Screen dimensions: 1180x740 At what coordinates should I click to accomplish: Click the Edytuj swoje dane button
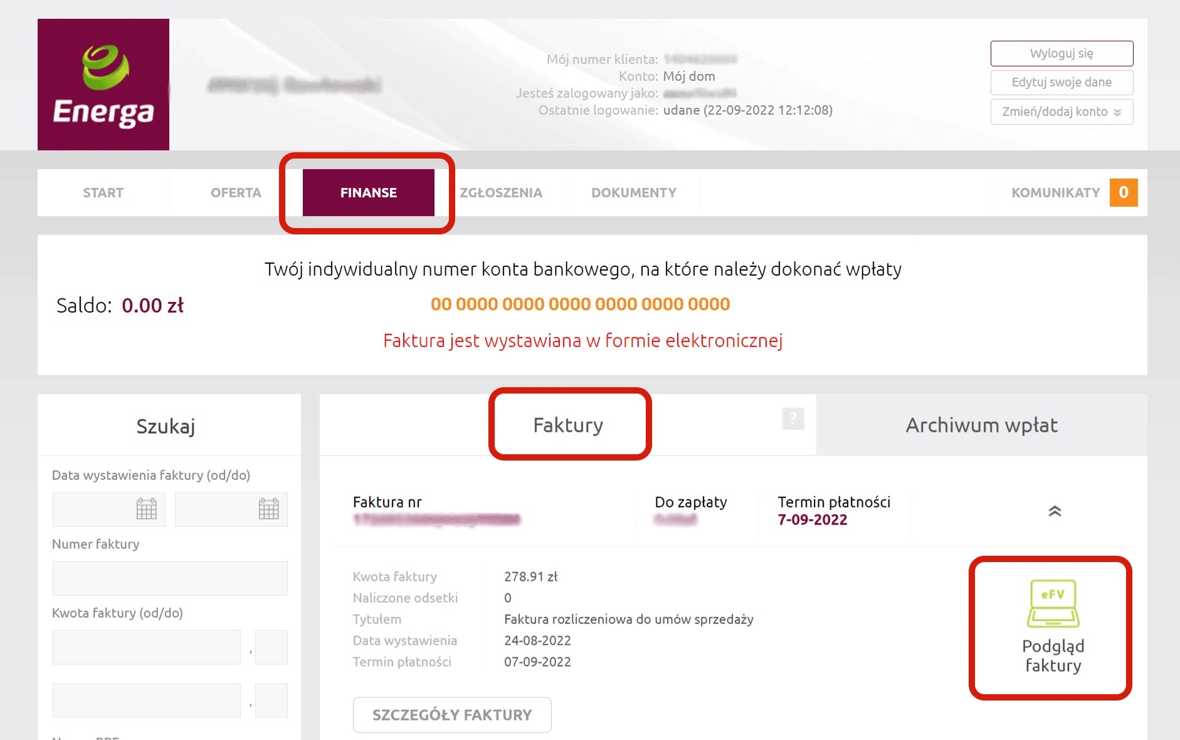[x=1061, y=82]
